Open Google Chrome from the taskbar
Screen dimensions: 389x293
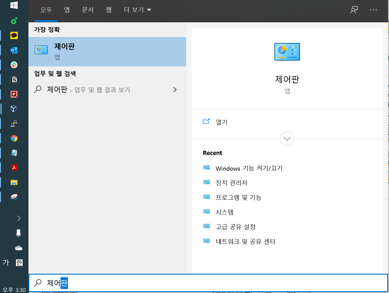click(x=14, y=138)
